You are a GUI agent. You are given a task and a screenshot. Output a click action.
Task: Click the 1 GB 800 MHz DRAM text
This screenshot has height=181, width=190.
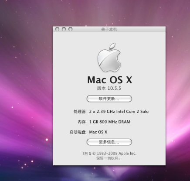tap(110, 122)
